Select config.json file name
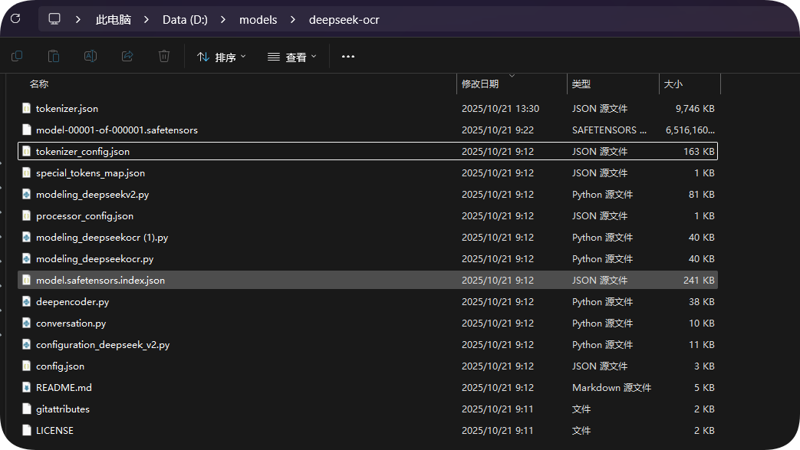The image size is (800, 450). coord(60,366)
